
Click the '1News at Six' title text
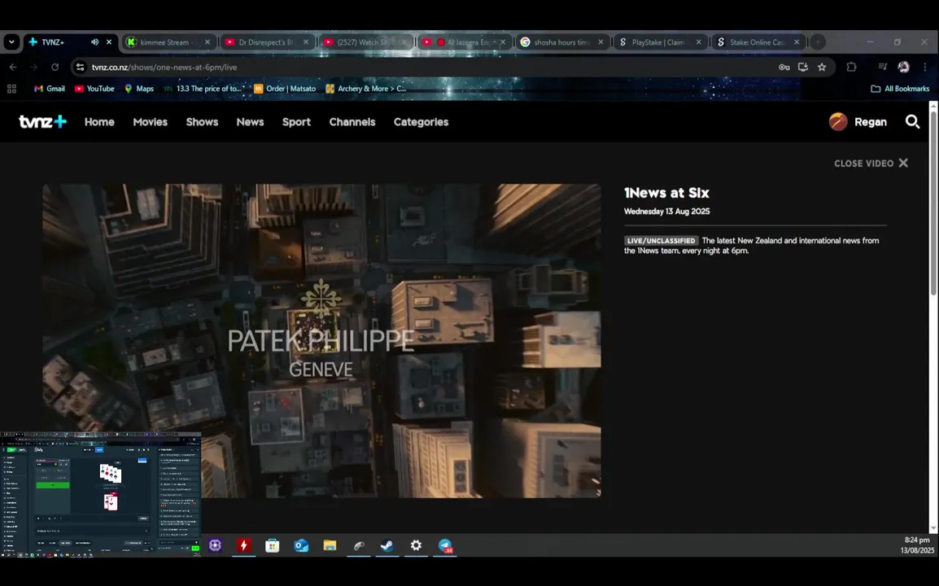[666, 193]
